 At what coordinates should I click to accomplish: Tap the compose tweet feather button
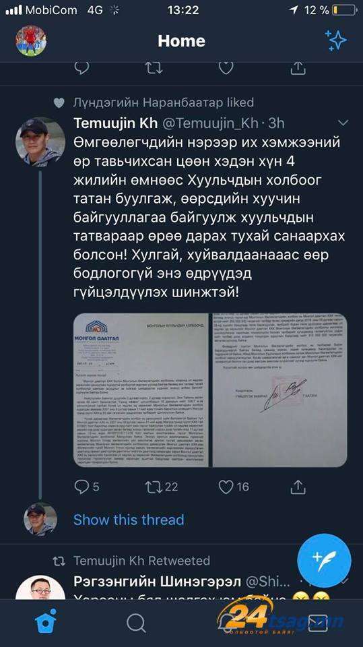coord(324,561)
